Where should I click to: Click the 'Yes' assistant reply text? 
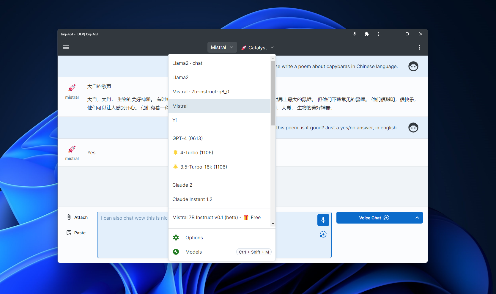91,152
